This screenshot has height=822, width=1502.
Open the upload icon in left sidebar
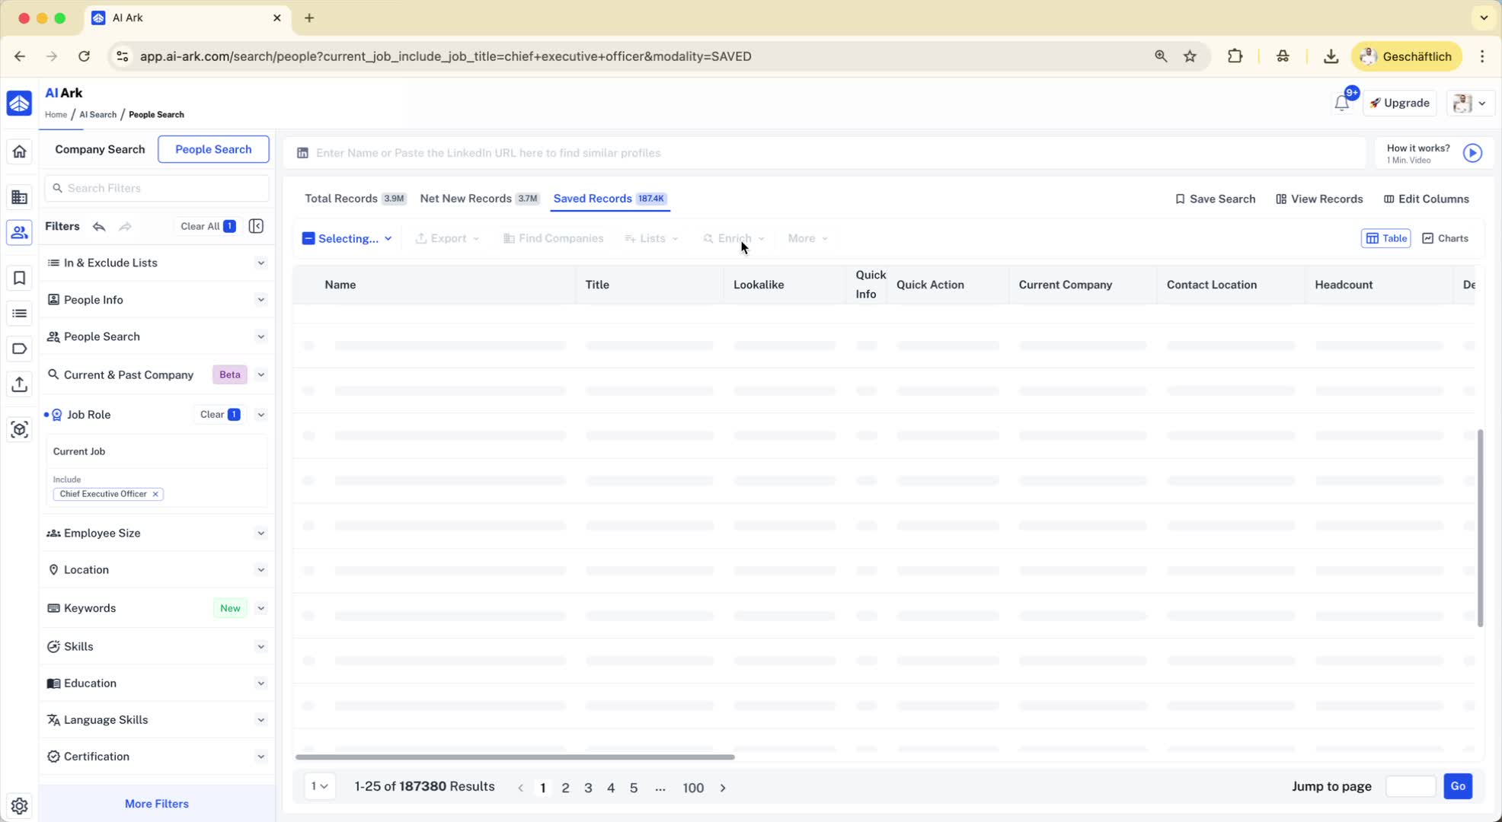click(x=19, y=384)
